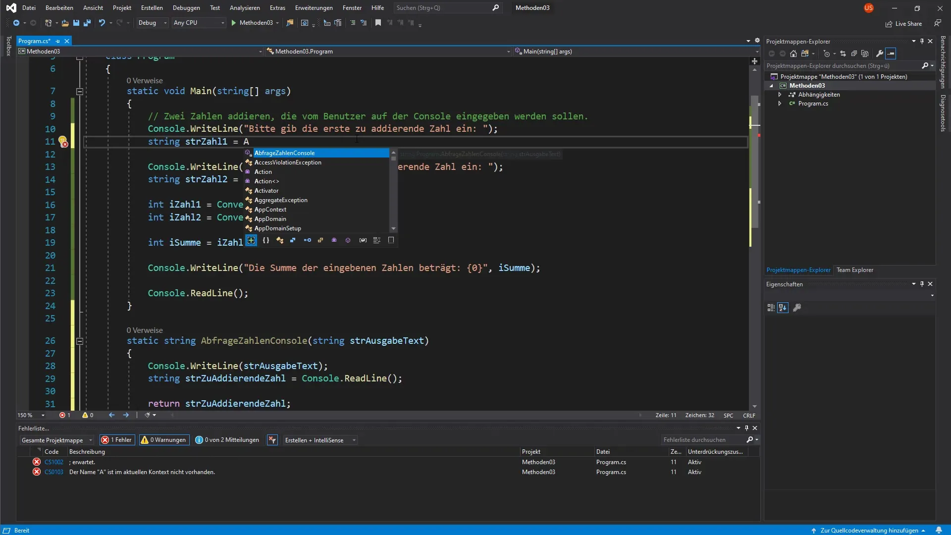The height and width of the screenshot is (535, 951).
Task: Click the Beschreibung column header
Action: (x=87, y=452)
